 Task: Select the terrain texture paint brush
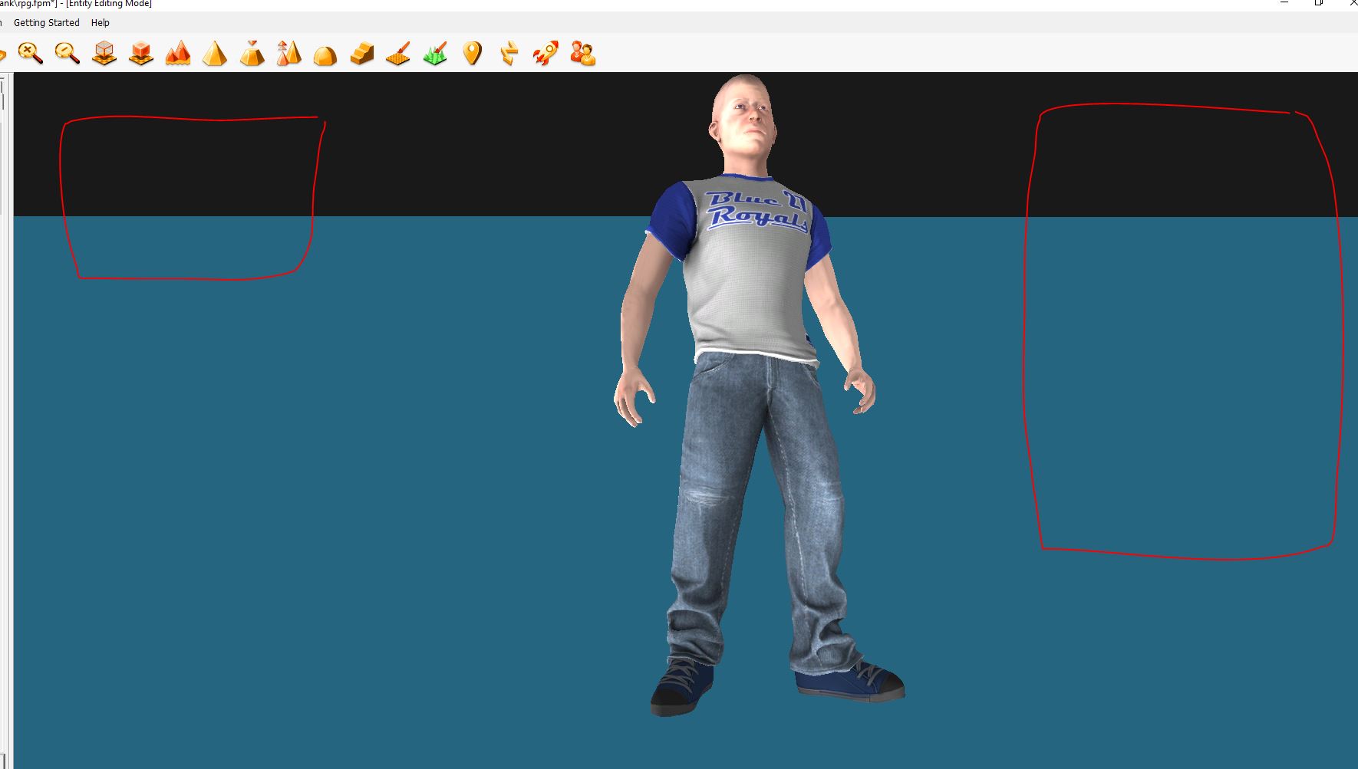(397, 54)
